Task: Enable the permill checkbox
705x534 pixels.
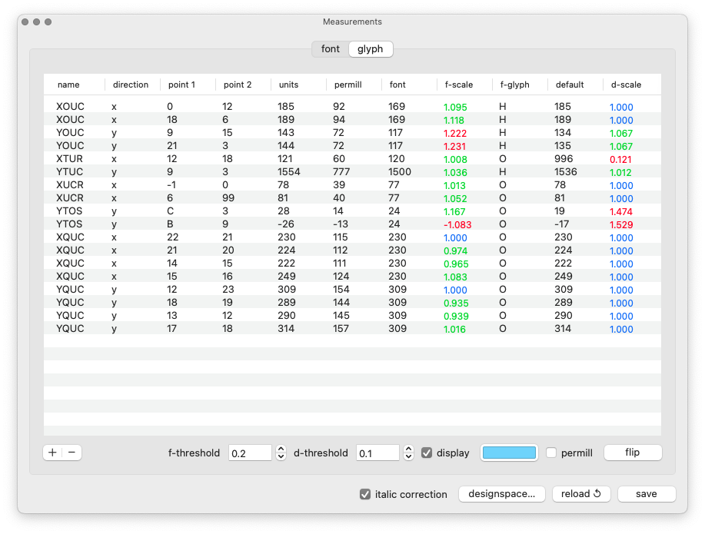Action: (551, 453)
